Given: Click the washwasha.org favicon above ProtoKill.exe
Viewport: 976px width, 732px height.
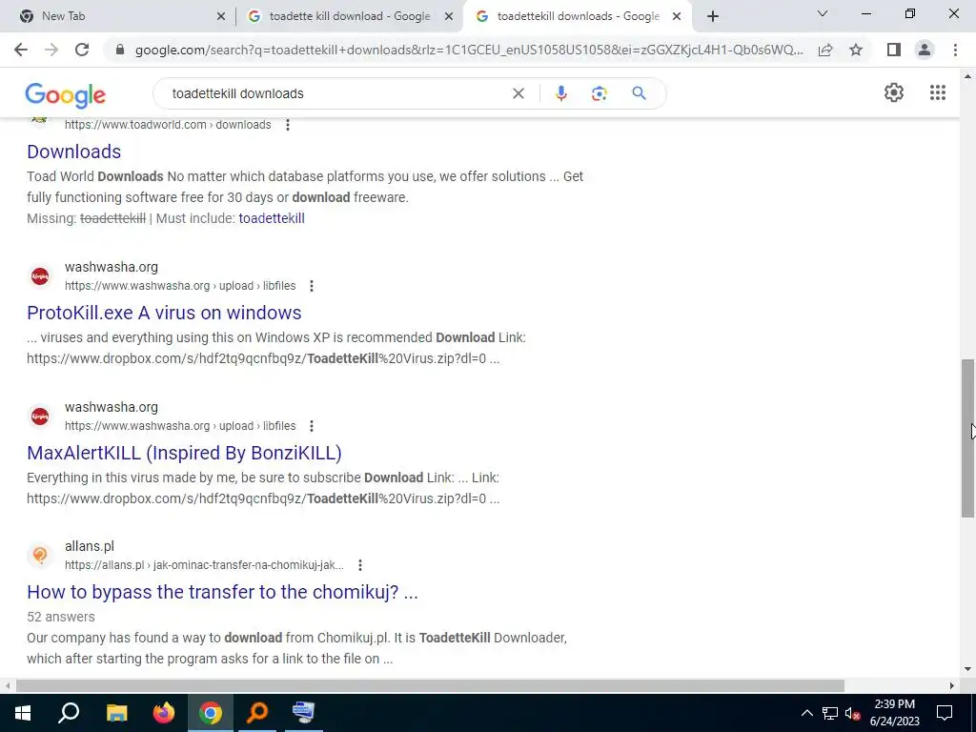Looking at the screenshot, I should pyautogui.click(x=40, y=275).
